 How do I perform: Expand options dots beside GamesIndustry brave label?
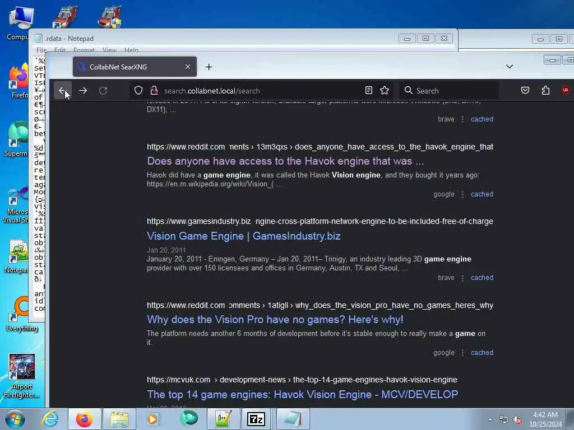click(x=462, y=278)
